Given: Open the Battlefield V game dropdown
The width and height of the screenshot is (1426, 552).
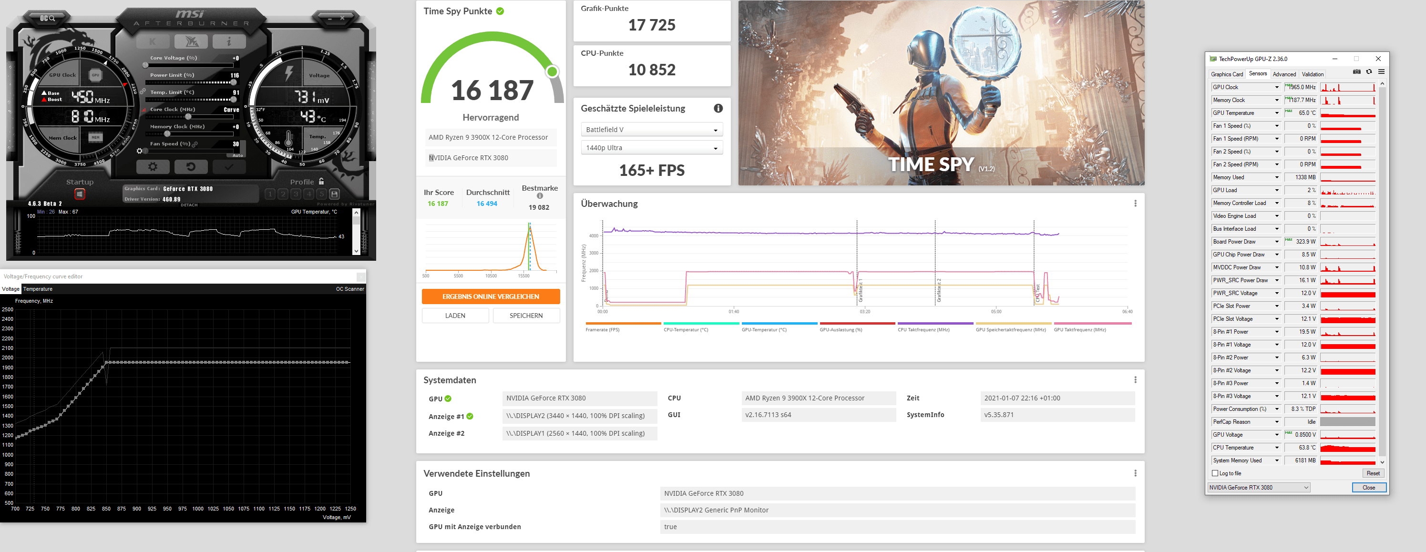Looking at the screenshot, I should coord(652,130).
